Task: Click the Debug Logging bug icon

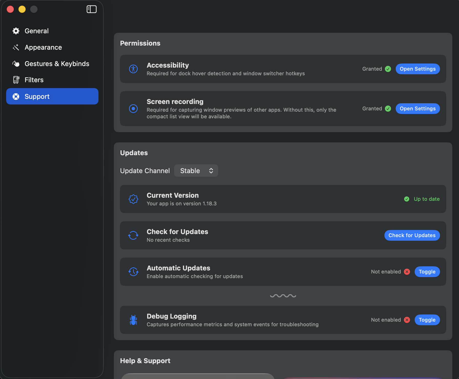Action: coord(133,320)
